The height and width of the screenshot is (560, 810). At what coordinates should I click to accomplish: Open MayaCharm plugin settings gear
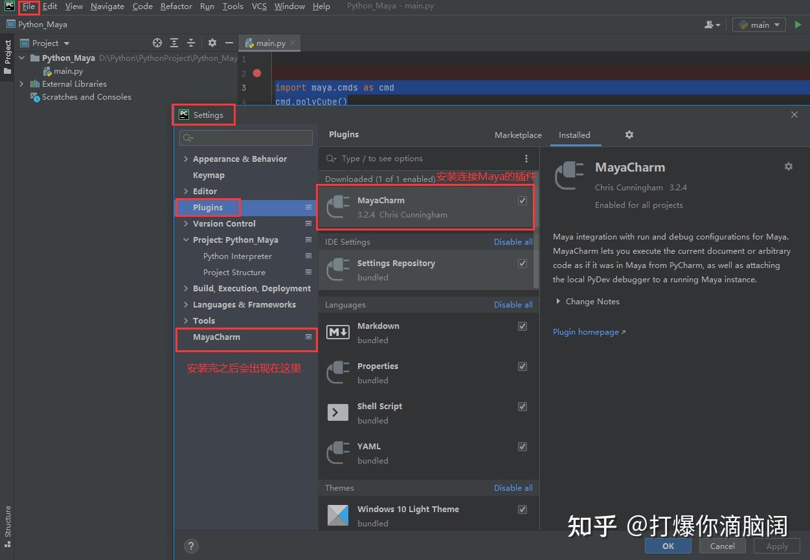pos(788,166)
